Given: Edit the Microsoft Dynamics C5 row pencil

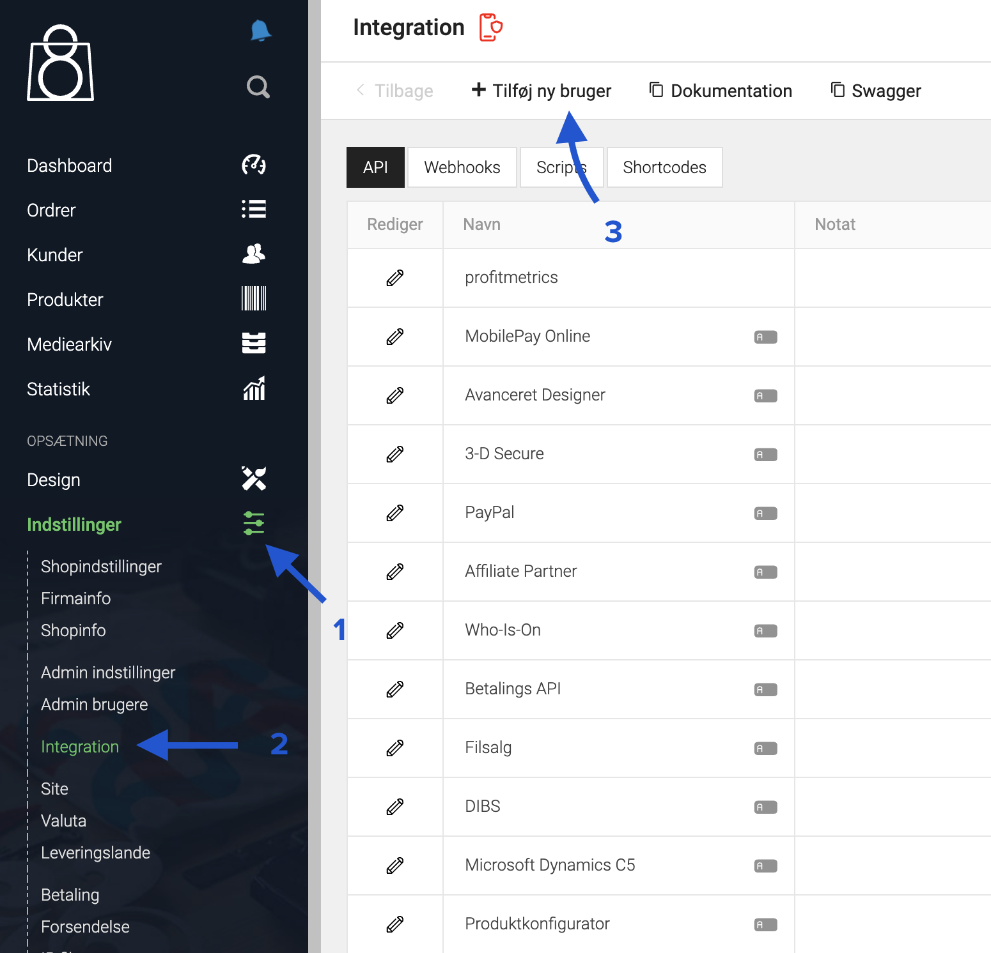Looking at the screenshot, I should 395,865.
